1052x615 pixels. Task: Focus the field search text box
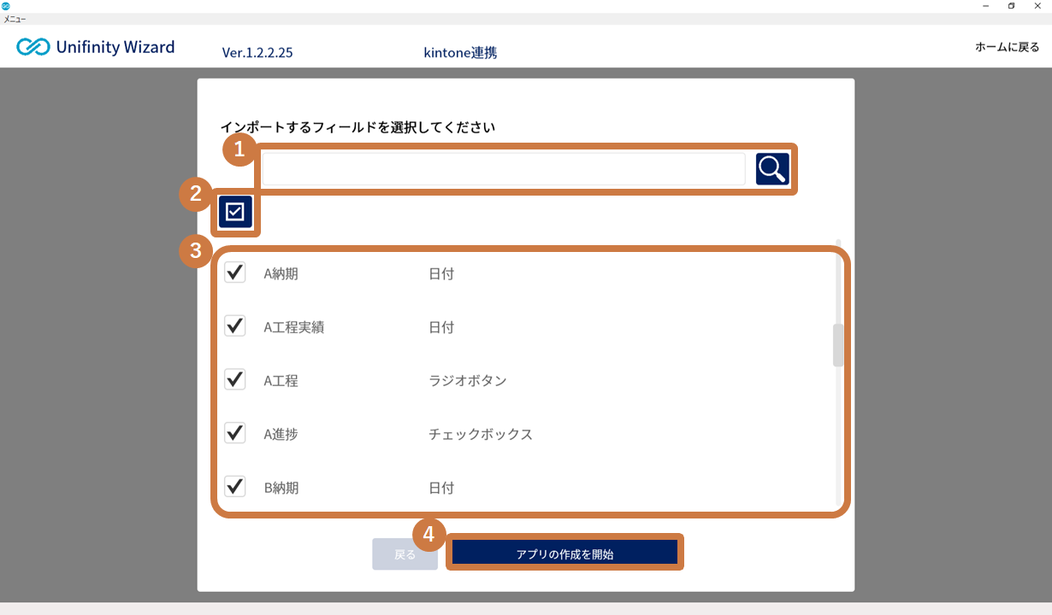(503, 169)
